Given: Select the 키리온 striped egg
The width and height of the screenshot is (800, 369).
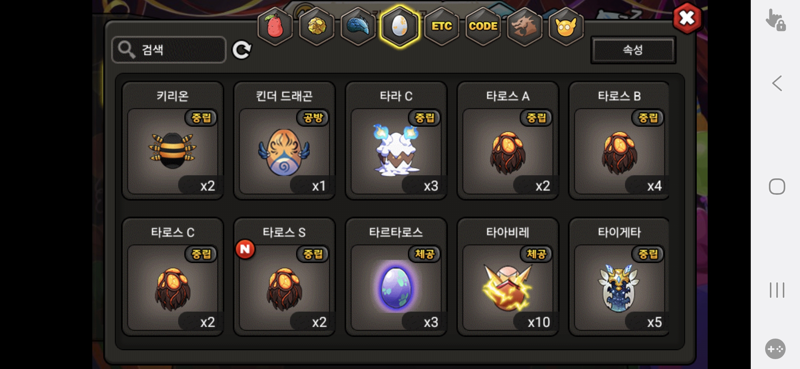Looking at the screenshot, I should click(173, 140).
